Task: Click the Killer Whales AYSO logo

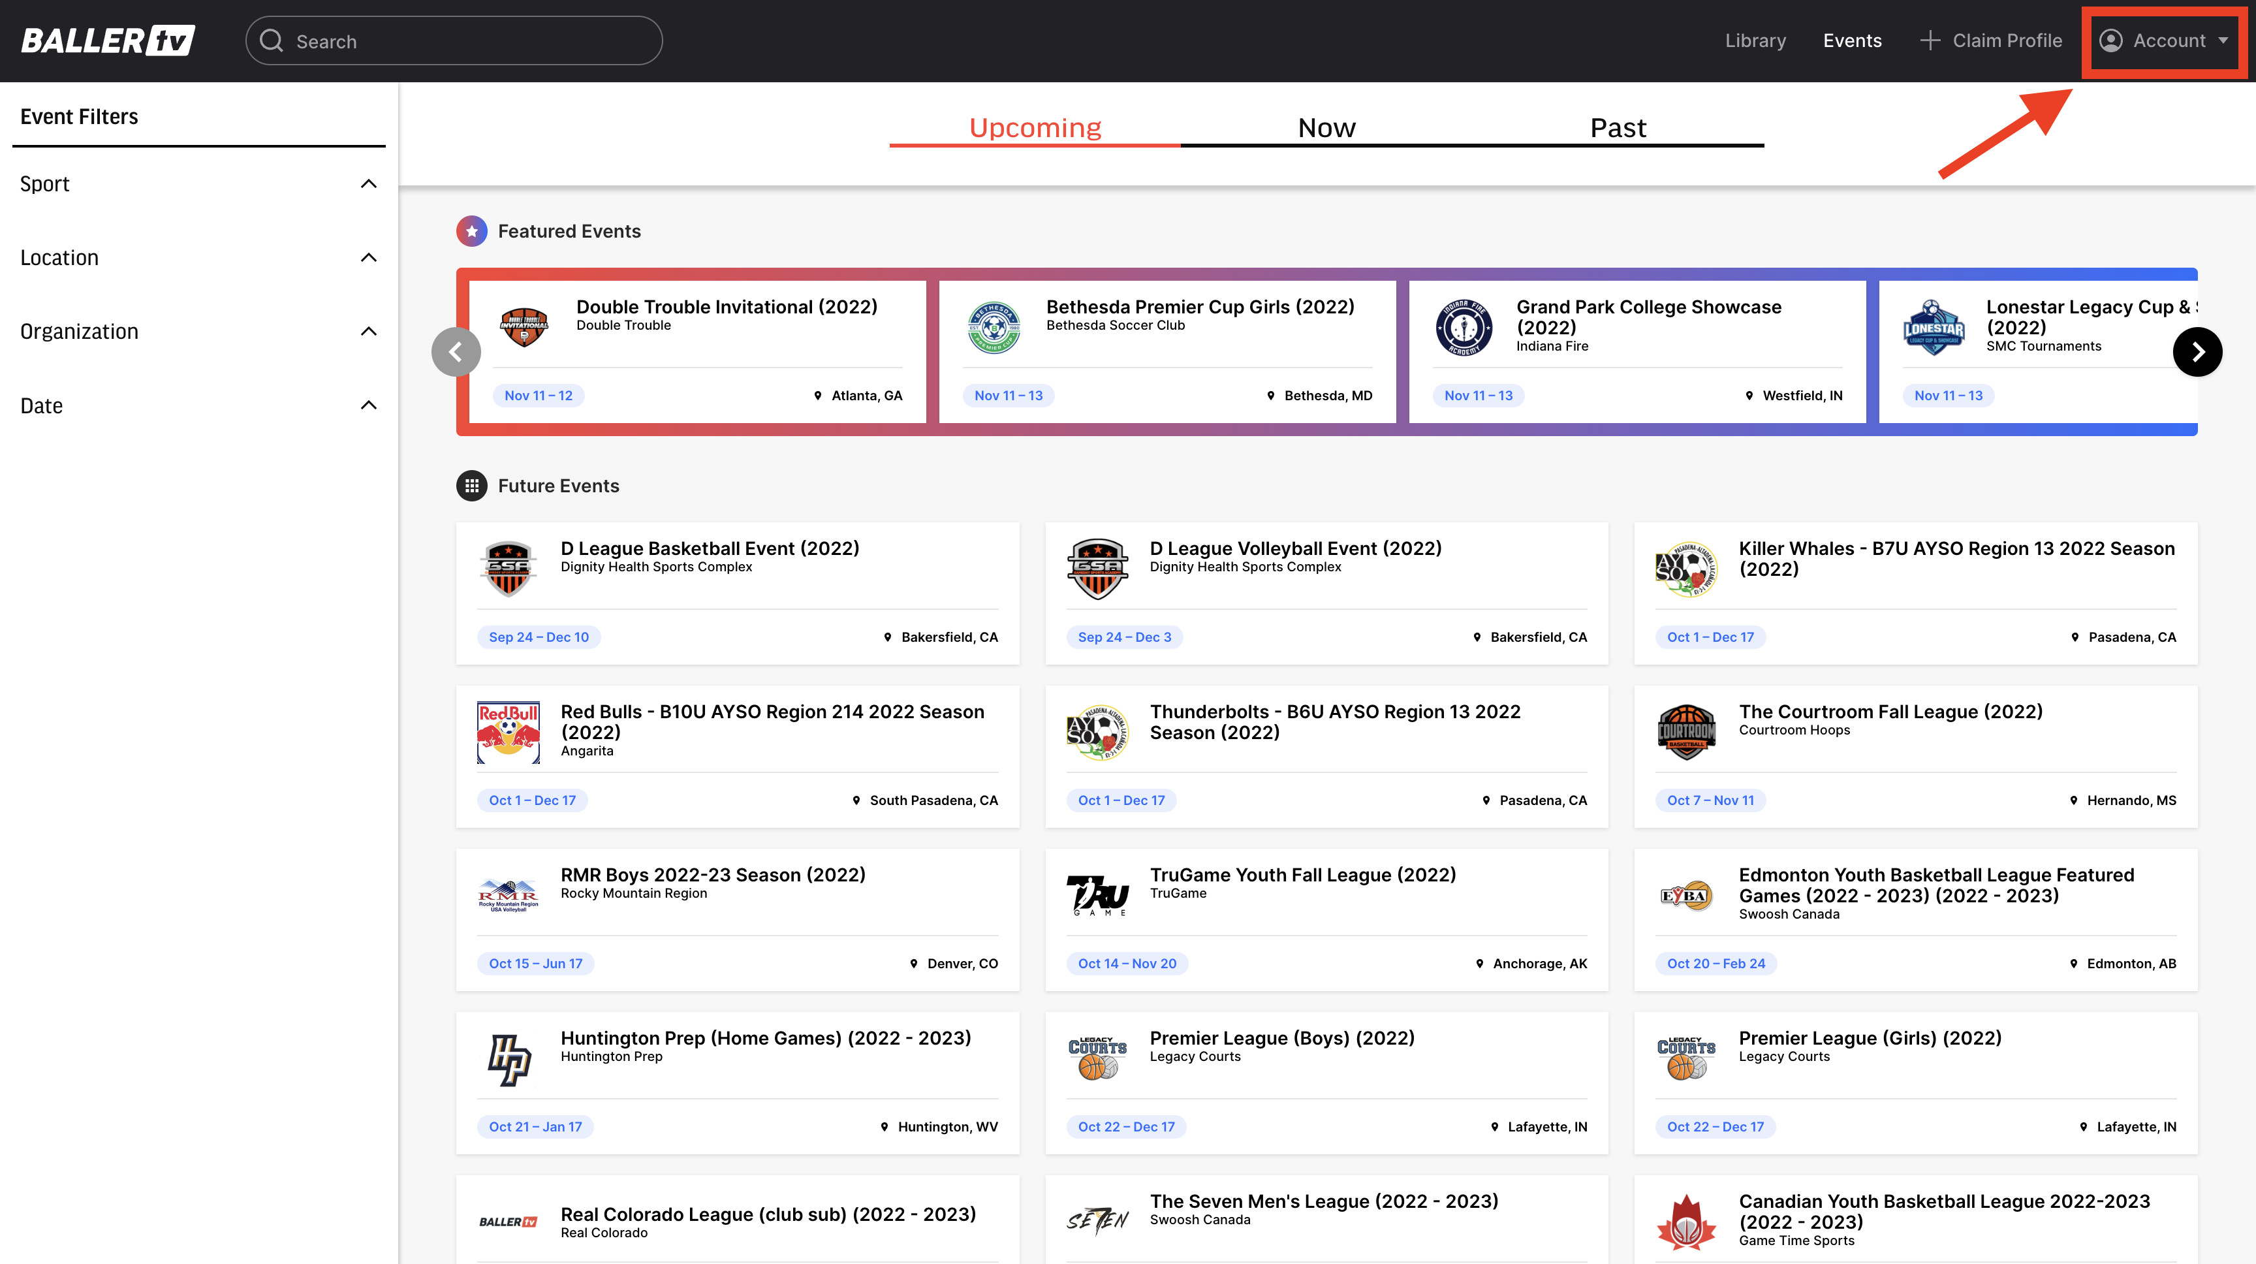Action: coord(1686,569)
